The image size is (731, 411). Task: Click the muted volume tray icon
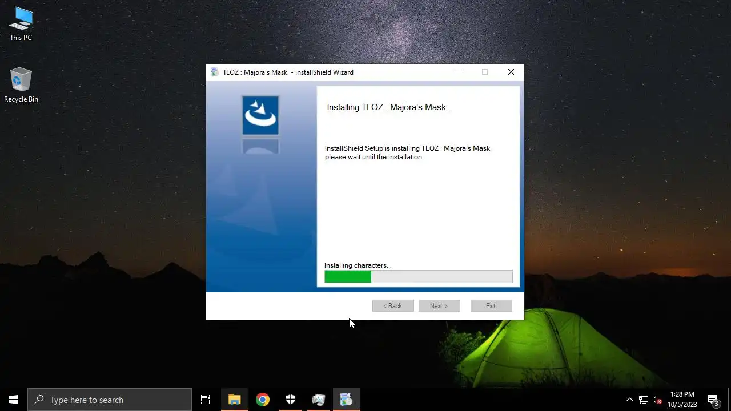coord(657,400)
